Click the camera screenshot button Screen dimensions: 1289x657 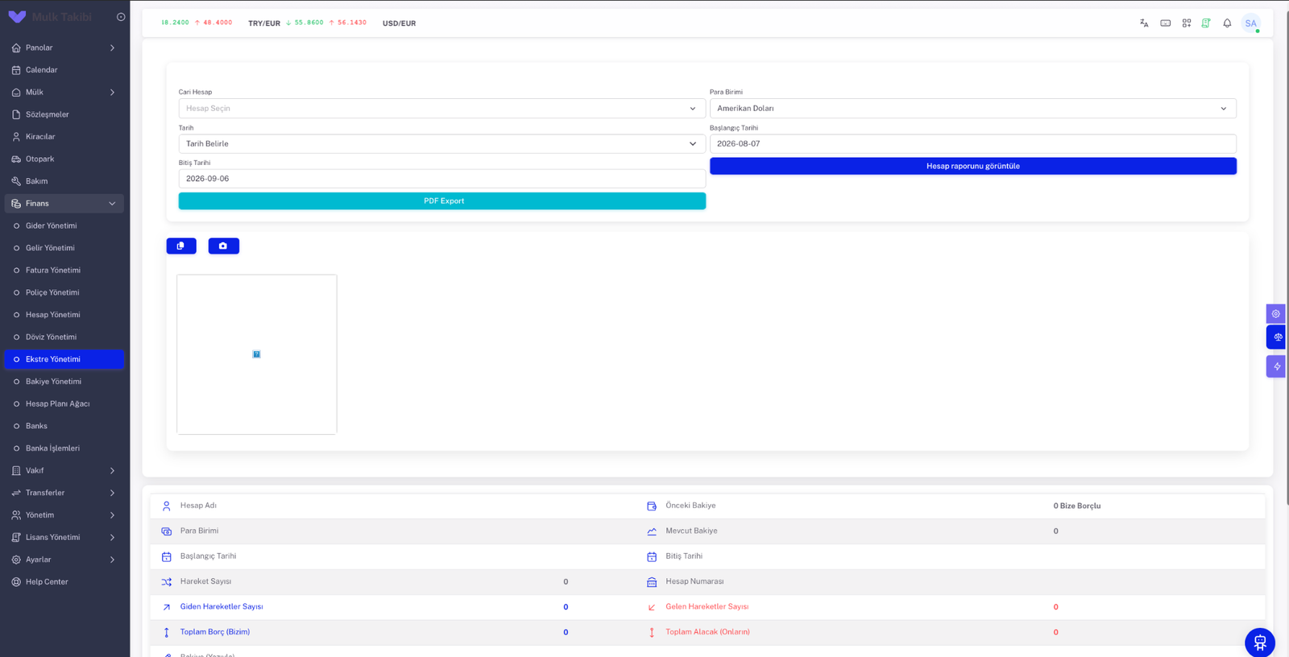(x=223, y=246)
